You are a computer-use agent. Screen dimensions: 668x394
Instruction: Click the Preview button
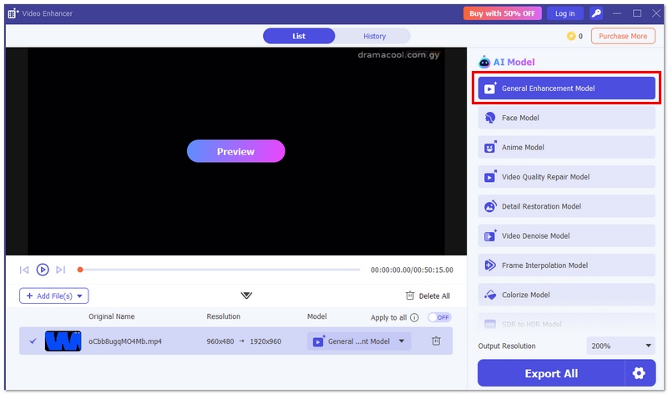click(235, 151)
